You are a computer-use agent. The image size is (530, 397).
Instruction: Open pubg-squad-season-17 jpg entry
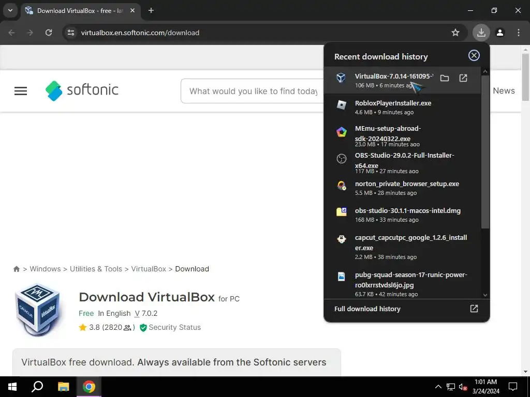402,283
